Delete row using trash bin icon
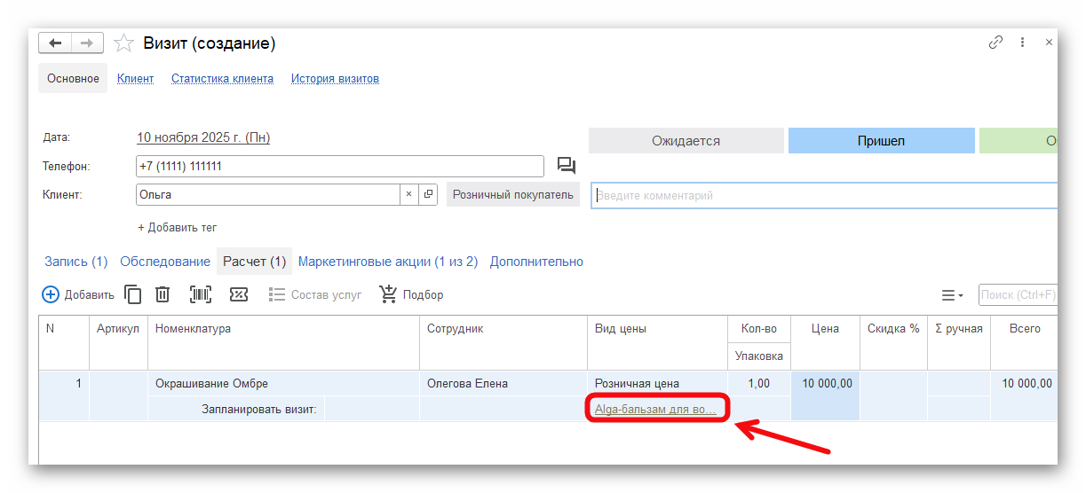 point(163,294)
